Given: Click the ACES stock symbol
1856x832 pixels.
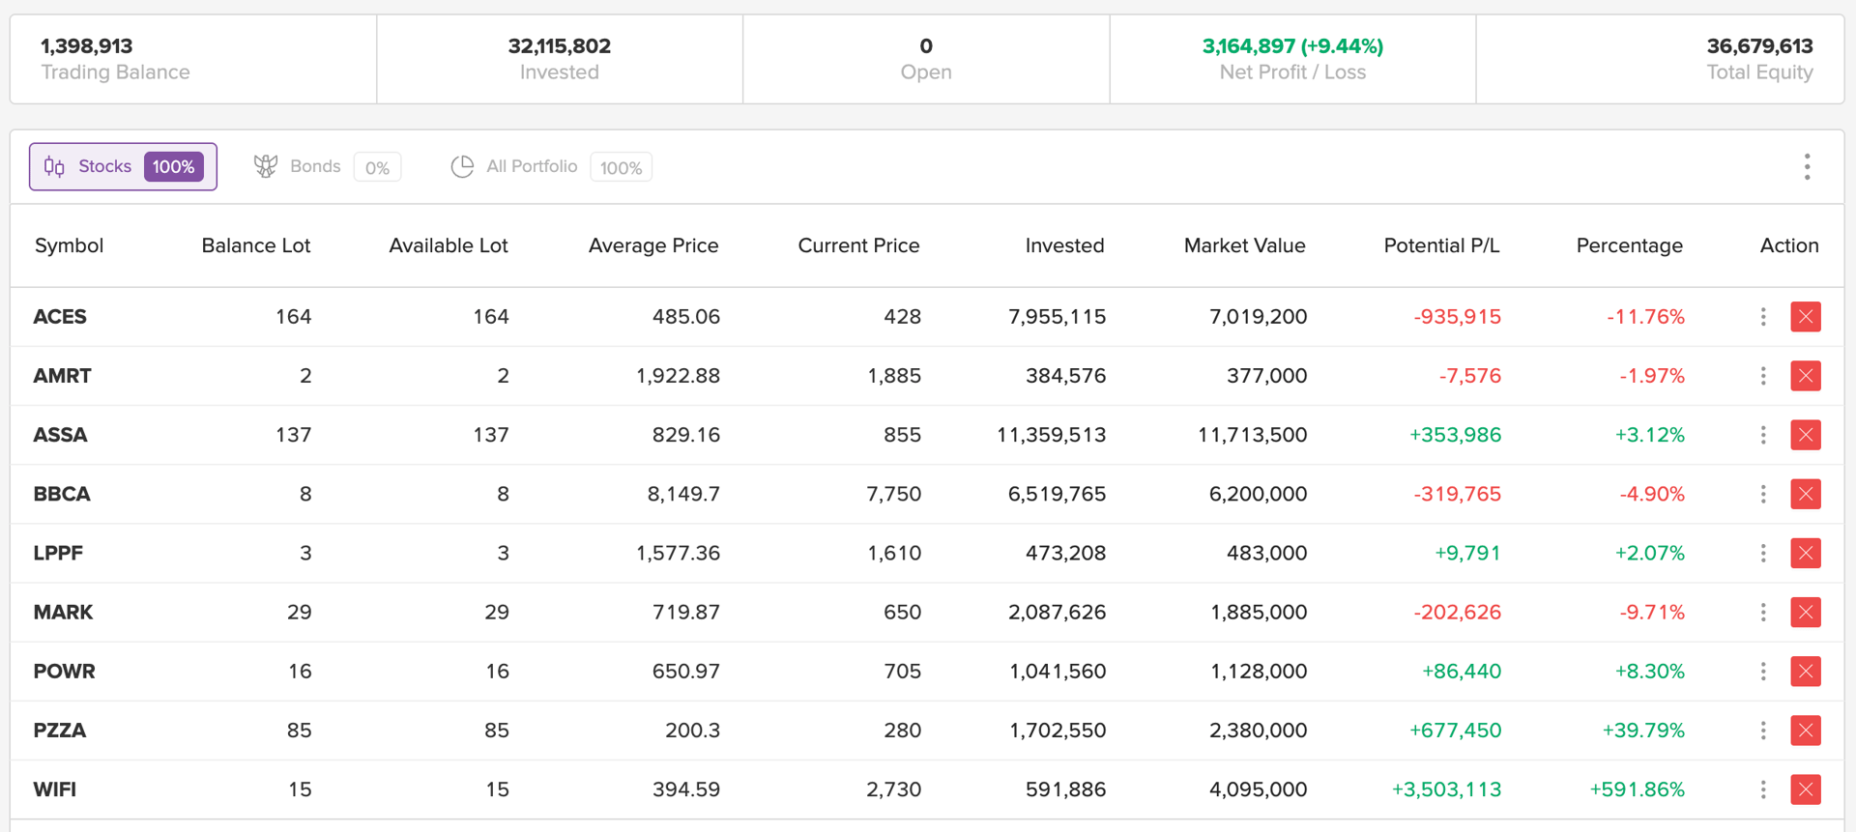Looking at the screenshot, I should tap(60, 317).
